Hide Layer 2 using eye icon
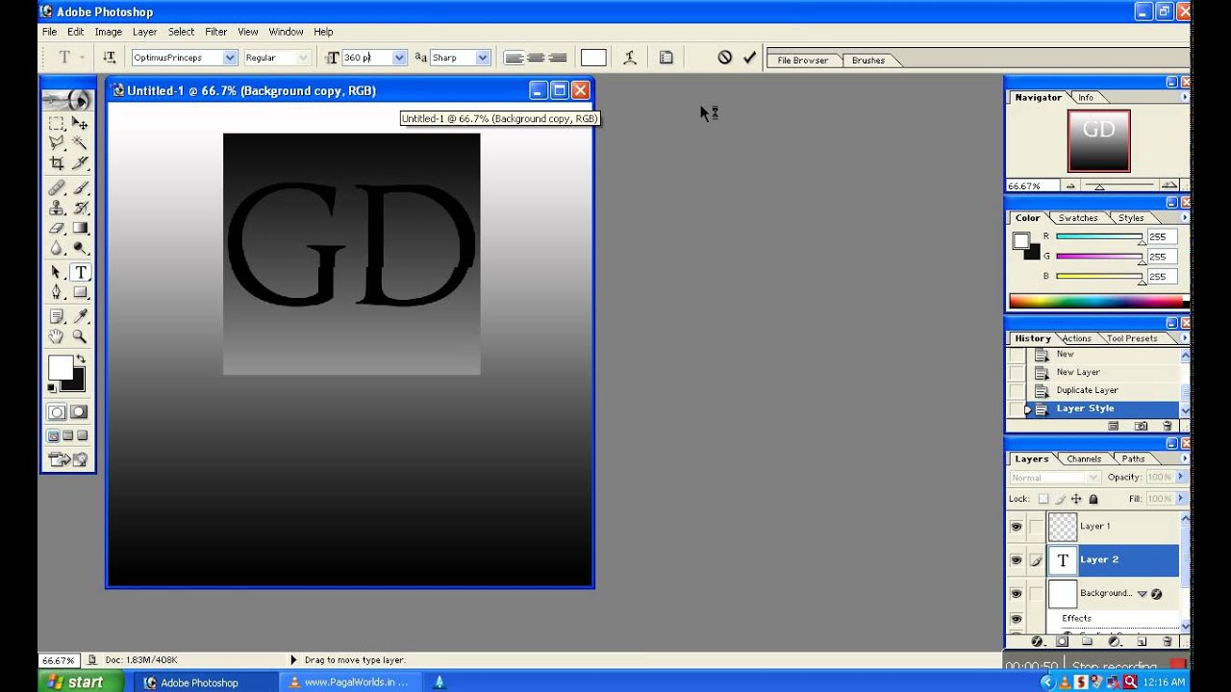The height and width of the screenshot is (692, 1231). tap(1016, 559)
